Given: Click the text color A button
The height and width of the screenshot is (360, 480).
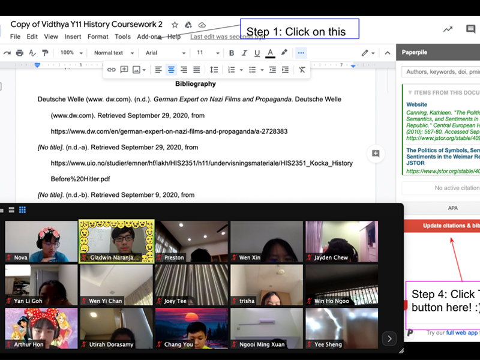Looking at the screenshot, I should pyautogui.click(x=270, y=53).
